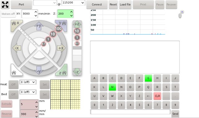Expand the Heat temperature dropdown
This screenshot has height=118, width=199.
pyautogui.click(x=28, y=82)
